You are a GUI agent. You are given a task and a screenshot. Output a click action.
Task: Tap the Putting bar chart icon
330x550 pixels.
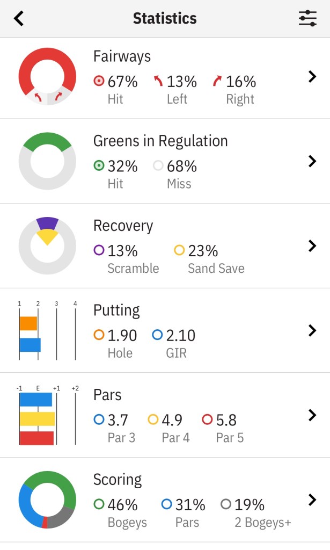point(47,331)
